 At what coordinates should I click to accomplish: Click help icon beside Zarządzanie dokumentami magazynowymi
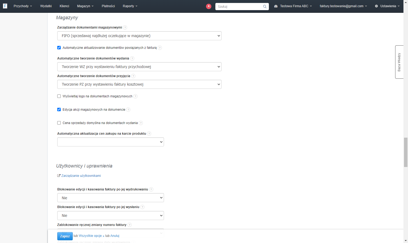click(x=125, y=27)
